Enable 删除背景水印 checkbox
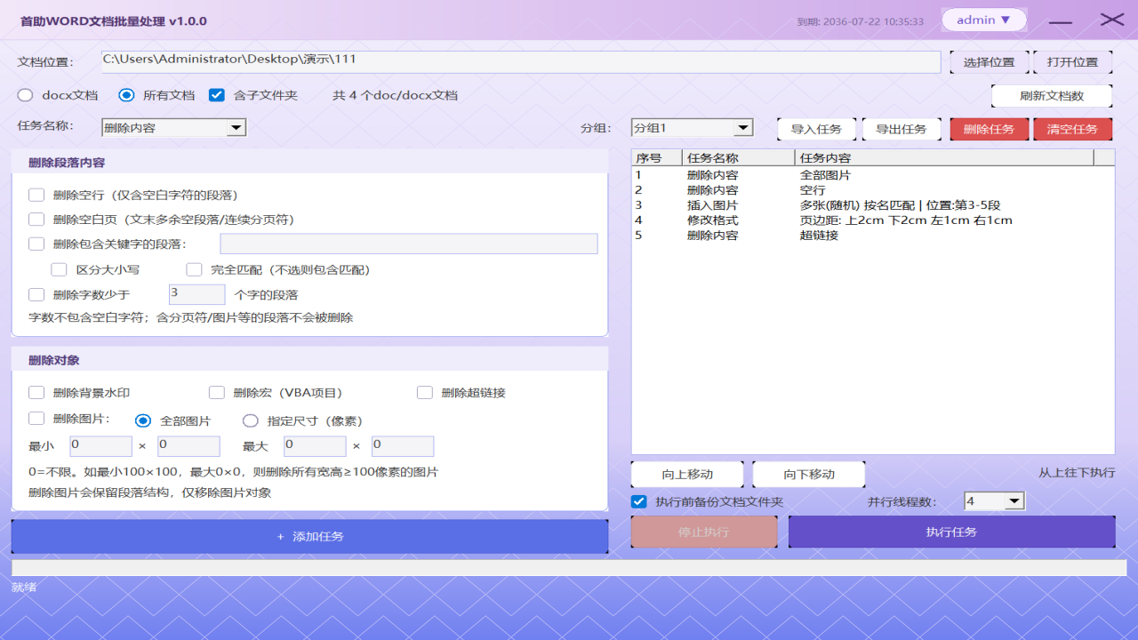The width and height of the screenshot is (1138, 640). (36, 392)
